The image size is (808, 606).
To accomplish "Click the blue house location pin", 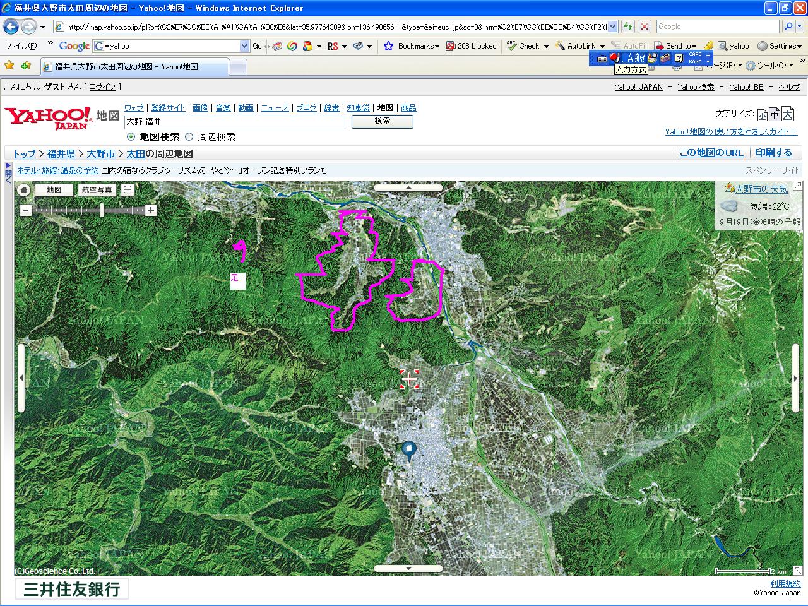I will click(409, 451).
